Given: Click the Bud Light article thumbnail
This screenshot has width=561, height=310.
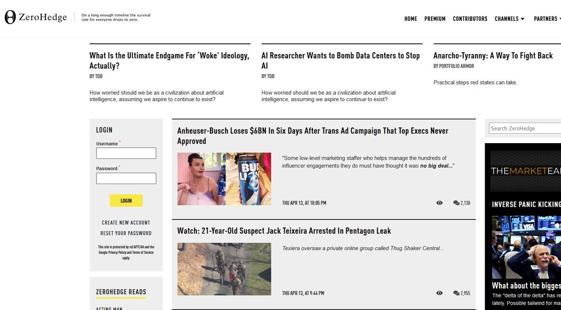Looking at the screenshot, I should pyautogui.click(x=224, y=179).
